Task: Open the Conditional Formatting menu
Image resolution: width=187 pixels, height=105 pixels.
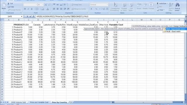Action: point(115,7)
